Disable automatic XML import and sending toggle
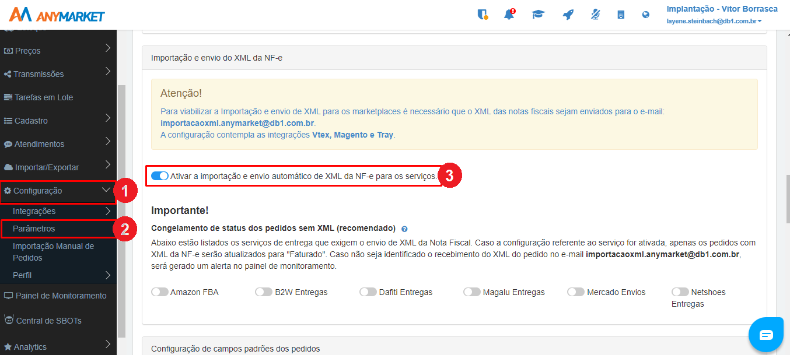790x358 pixels. click(x=159, y=176)
